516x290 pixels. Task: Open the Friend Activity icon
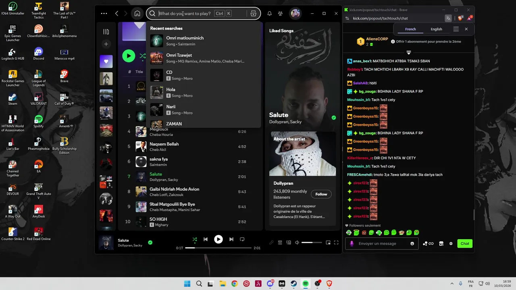pyautogui.click(x=280, y=13)
